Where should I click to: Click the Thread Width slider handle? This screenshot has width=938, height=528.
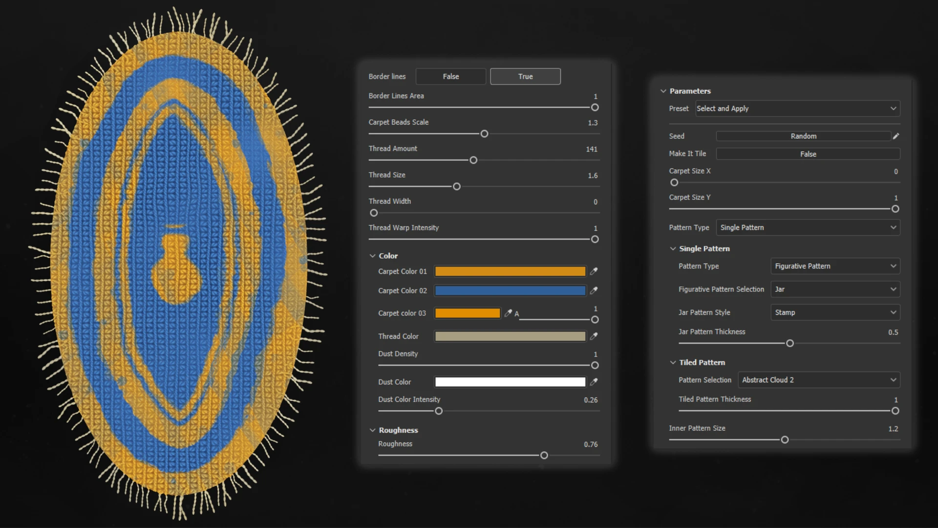(x=374, y=213)
